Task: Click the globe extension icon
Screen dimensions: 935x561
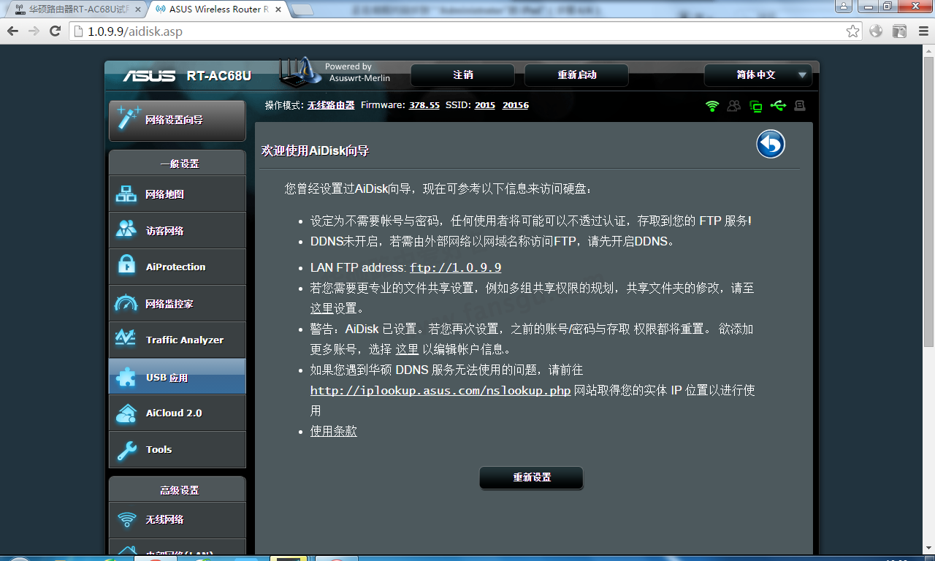Action: pos(876,31)
